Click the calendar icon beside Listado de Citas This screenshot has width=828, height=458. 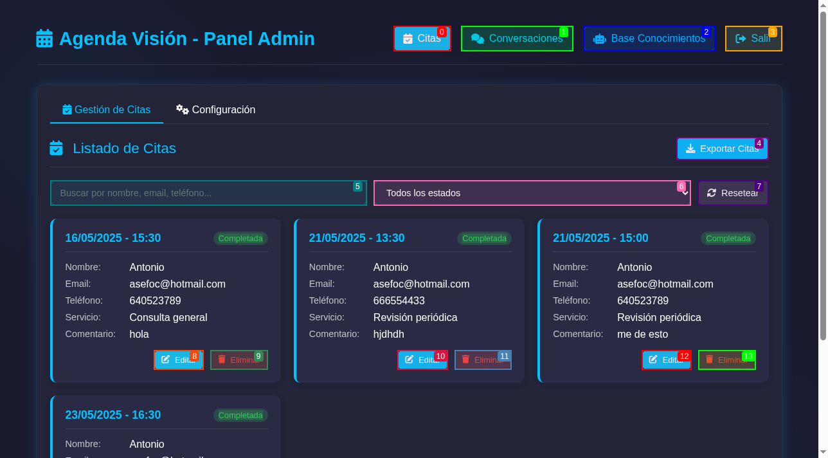coord(57,149)
